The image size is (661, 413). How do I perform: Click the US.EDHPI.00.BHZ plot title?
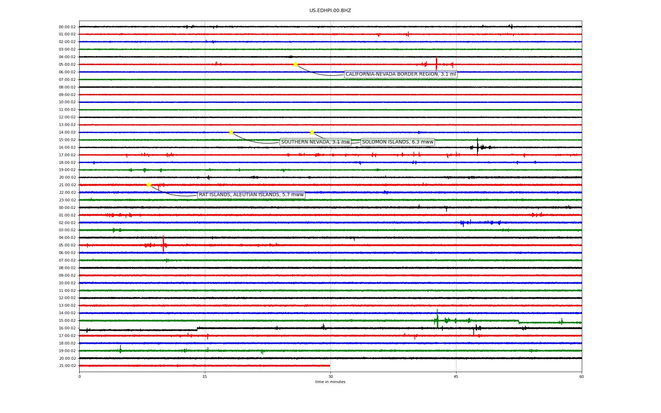(x=330, y=11)
